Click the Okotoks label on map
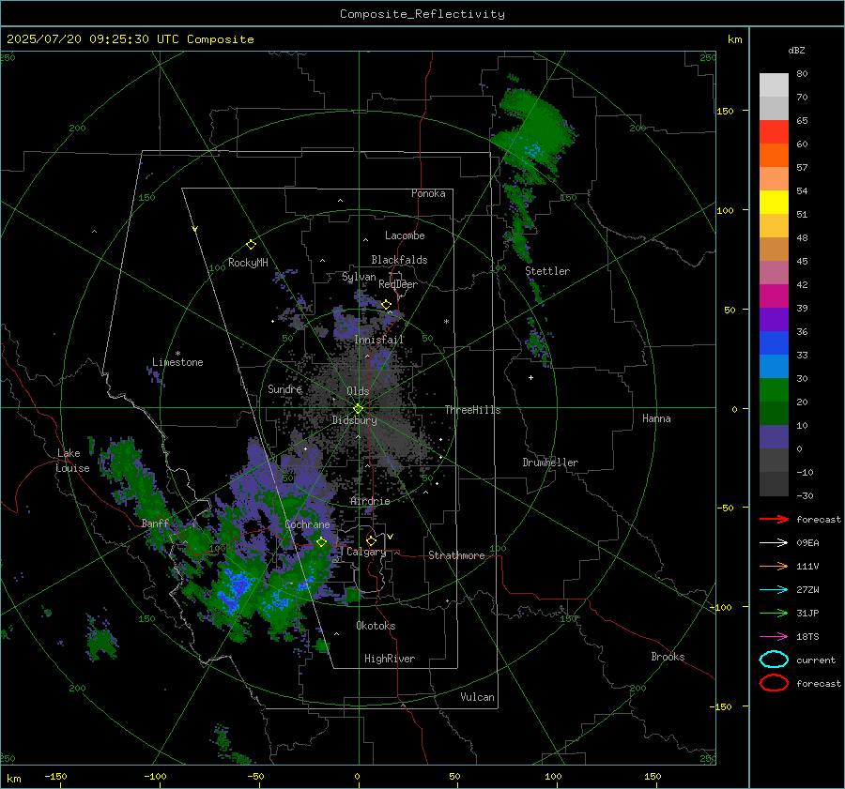Screen dimensions: 845x789 tap(376, 625)
